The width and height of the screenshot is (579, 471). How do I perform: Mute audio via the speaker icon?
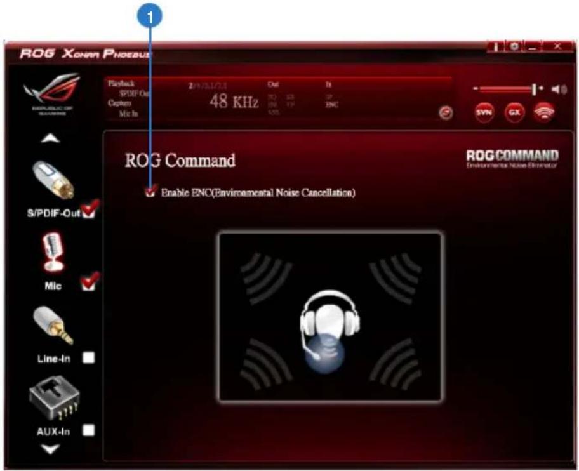coord(559,89)
